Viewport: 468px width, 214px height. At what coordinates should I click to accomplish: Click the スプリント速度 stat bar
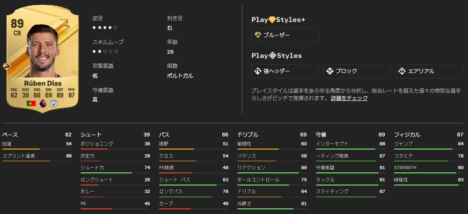pos(26,161)
